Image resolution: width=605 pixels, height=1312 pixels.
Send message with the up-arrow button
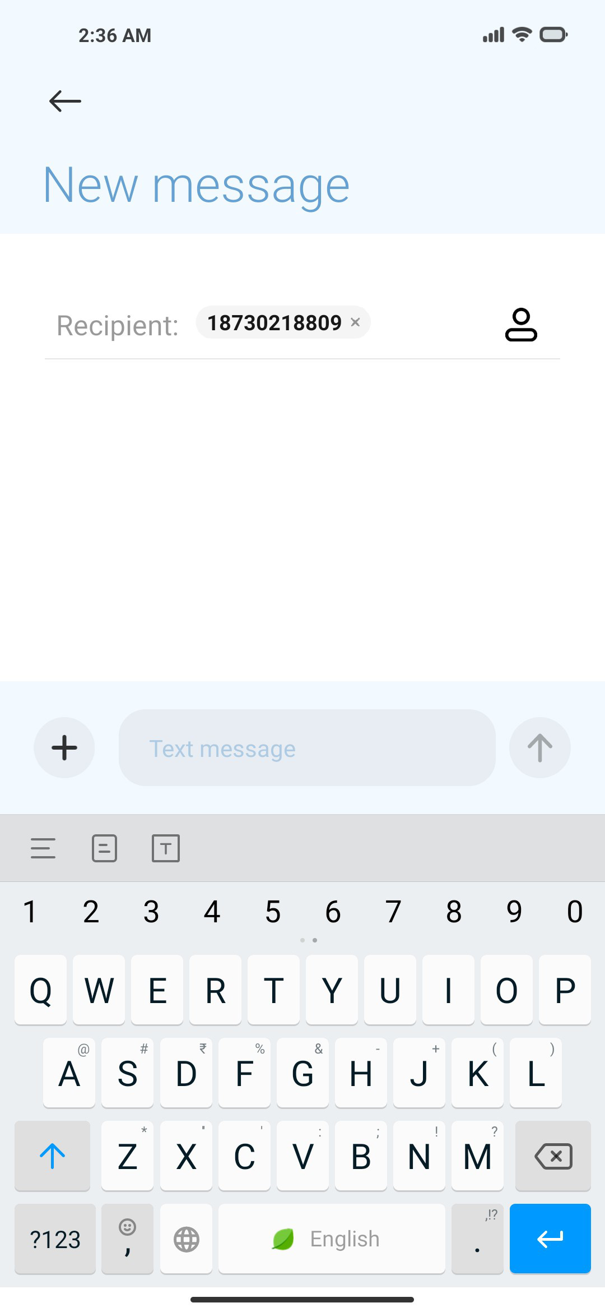(x=540, y=747)
